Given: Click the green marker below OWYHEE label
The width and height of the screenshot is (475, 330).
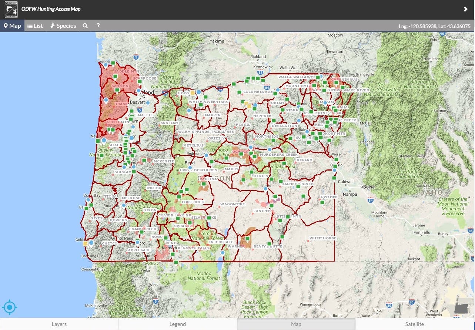Looking at the screenshot, I should tap(322, 202).
